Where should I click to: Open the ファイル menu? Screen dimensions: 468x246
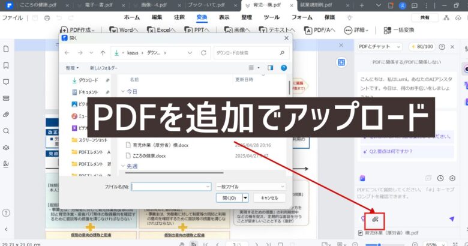(x=13, y=18)
